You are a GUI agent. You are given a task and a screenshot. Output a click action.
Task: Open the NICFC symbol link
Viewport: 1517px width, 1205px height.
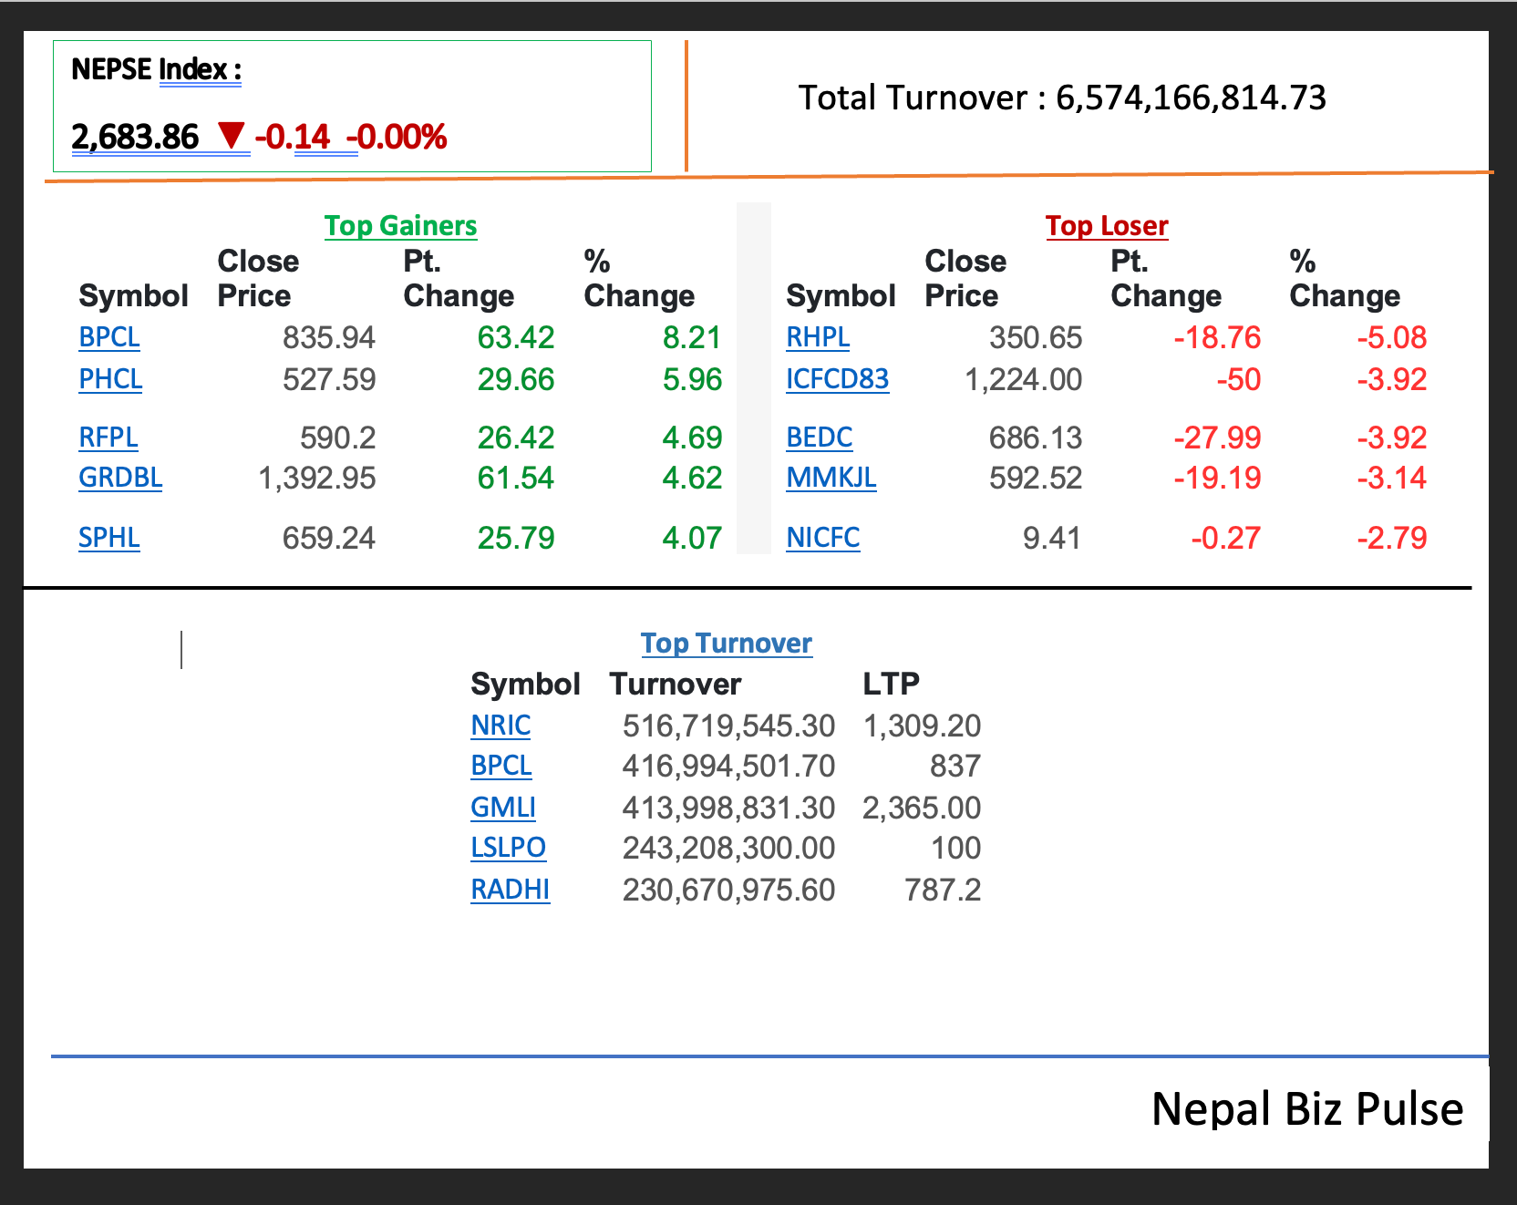tap(822, 538)
